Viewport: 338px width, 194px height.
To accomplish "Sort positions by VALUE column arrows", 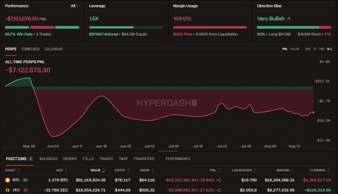I will 103,170.
